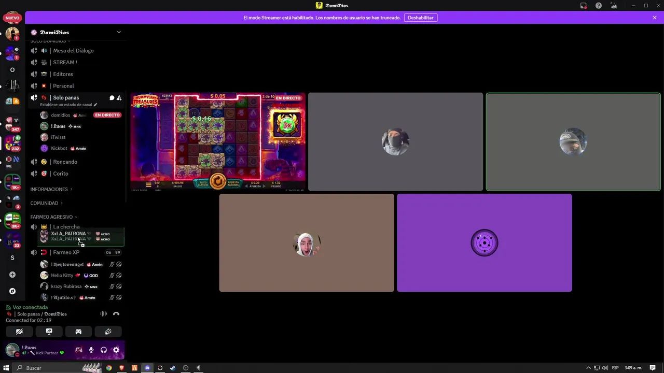Toggle the microphone mute
The width and height of the screenshot is (664, 373).
[x=91, y=350]
